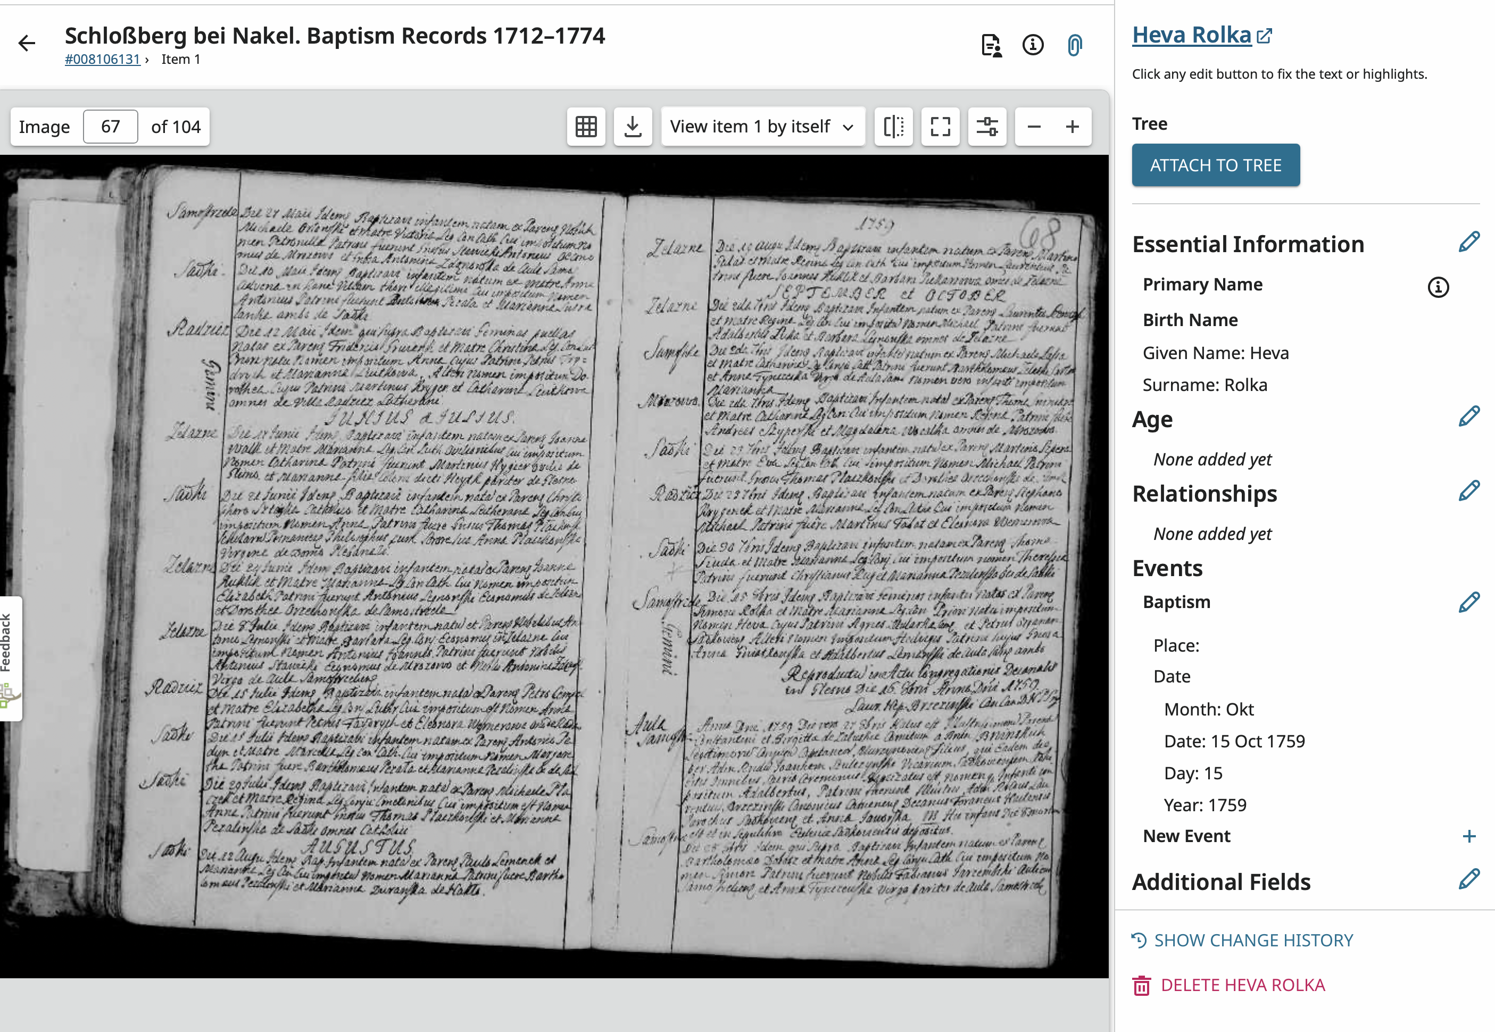
Task: Show record information via info icon
Action: 1033,45
